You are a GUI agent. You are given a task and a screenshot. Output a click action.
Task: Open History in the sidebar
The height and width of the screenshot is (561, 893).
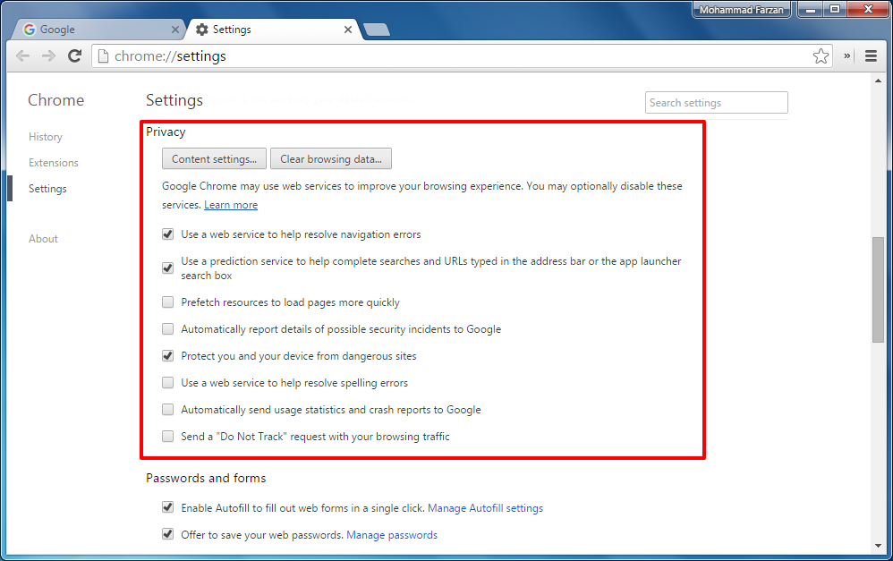tap(46, 137)
